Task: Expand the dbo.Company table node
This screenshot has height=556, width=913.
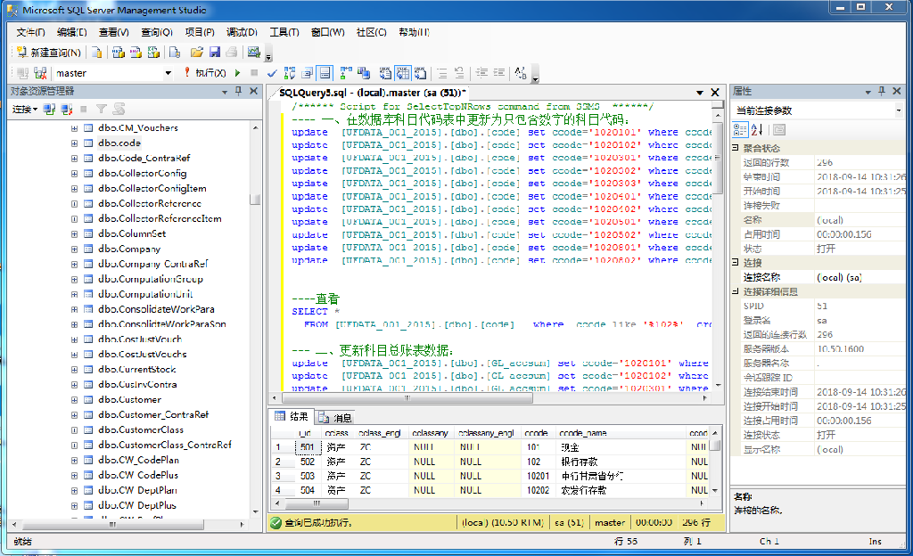Action: pos(75,249)
